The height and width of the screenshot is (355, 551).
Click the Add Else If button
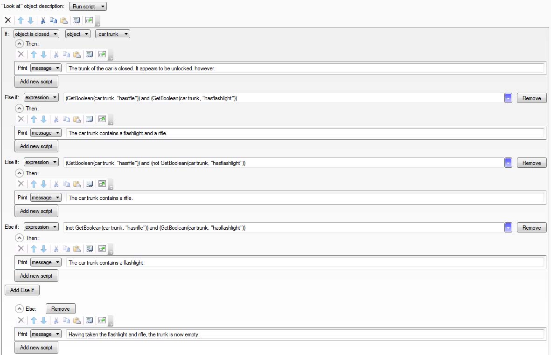[22, 290]
